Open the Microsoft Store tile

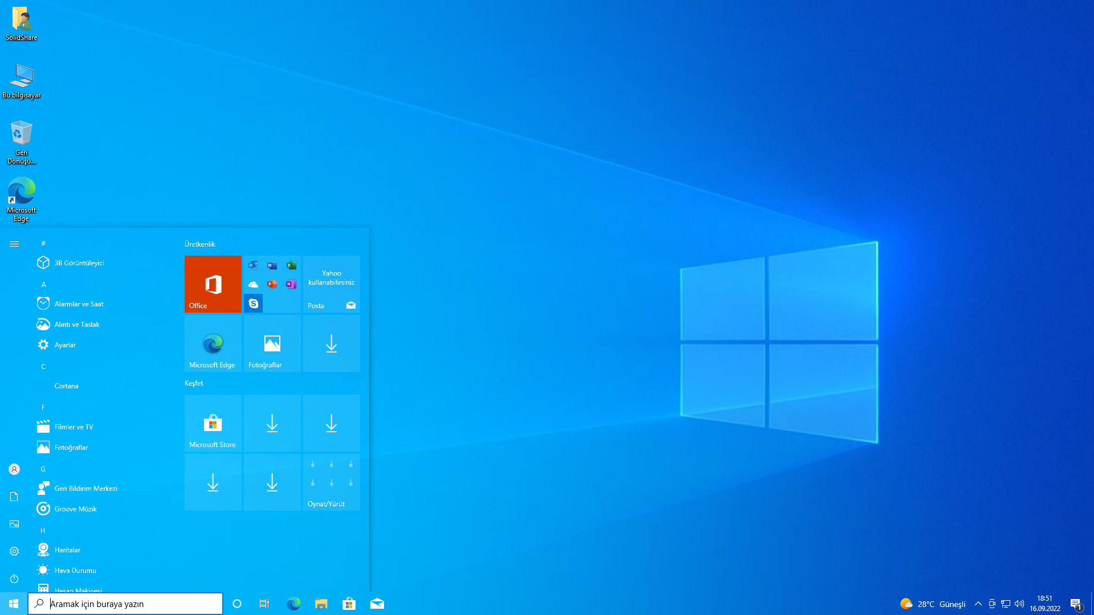tap(213, 423)
